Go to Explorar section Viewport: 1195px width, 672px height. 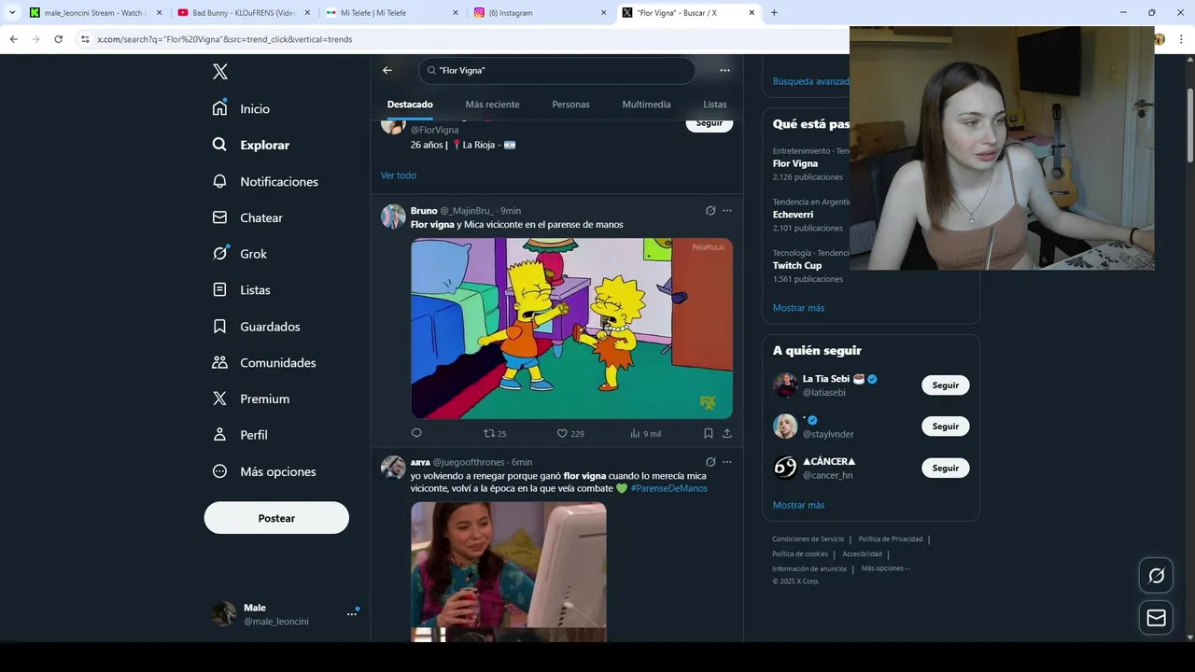click(x=250, y=145)
